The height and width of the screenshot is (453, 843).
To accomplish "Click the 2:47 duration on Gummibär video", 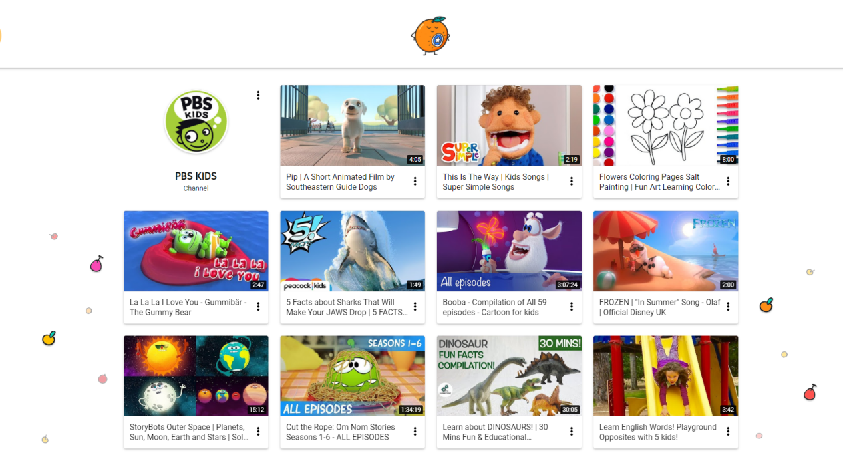I will point(258,285).
